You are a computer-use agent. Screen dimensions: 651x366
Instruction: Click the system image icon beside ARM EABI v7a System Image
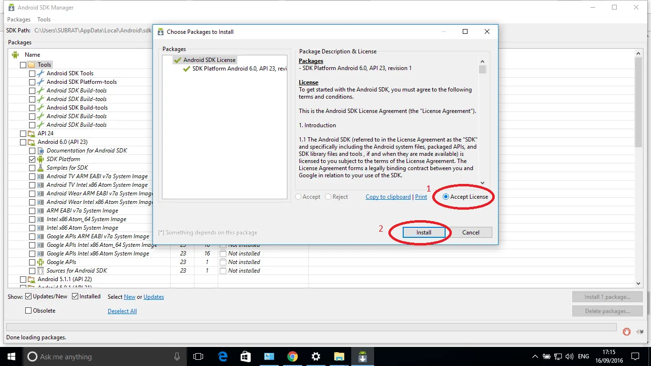tap(41, 211)
